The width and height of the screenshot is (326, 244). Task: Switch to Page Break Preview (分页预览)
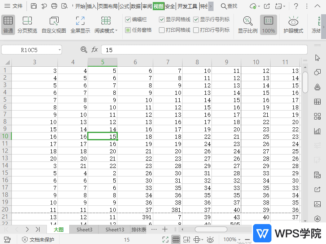[x=27, y=24]
